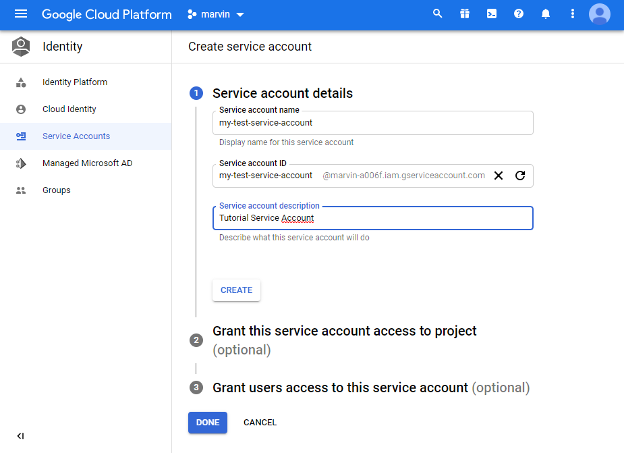Open the hamburger navigation menu
Screen dimensions: 624x453
21,14
